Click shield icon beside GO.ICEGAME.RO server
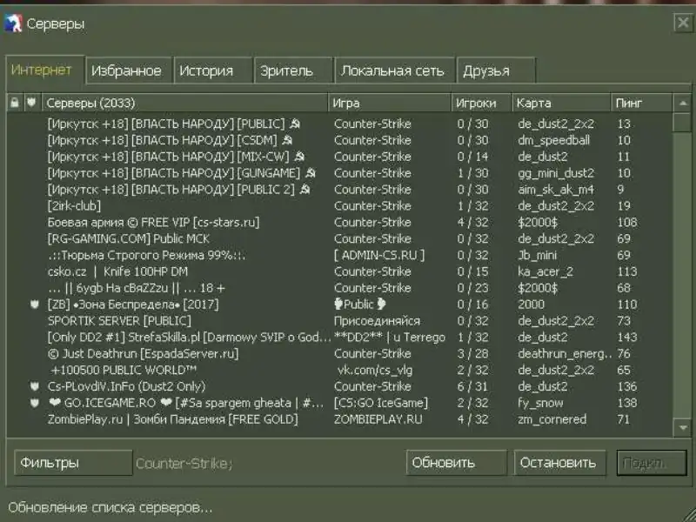The height and width of the screenshot is (522, 696). (x=34, y=403)
